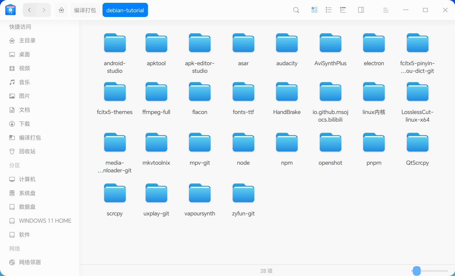Open 回收站 trash in sidebar
This screenshot has height=276, width=455.
tap(40, 151)
